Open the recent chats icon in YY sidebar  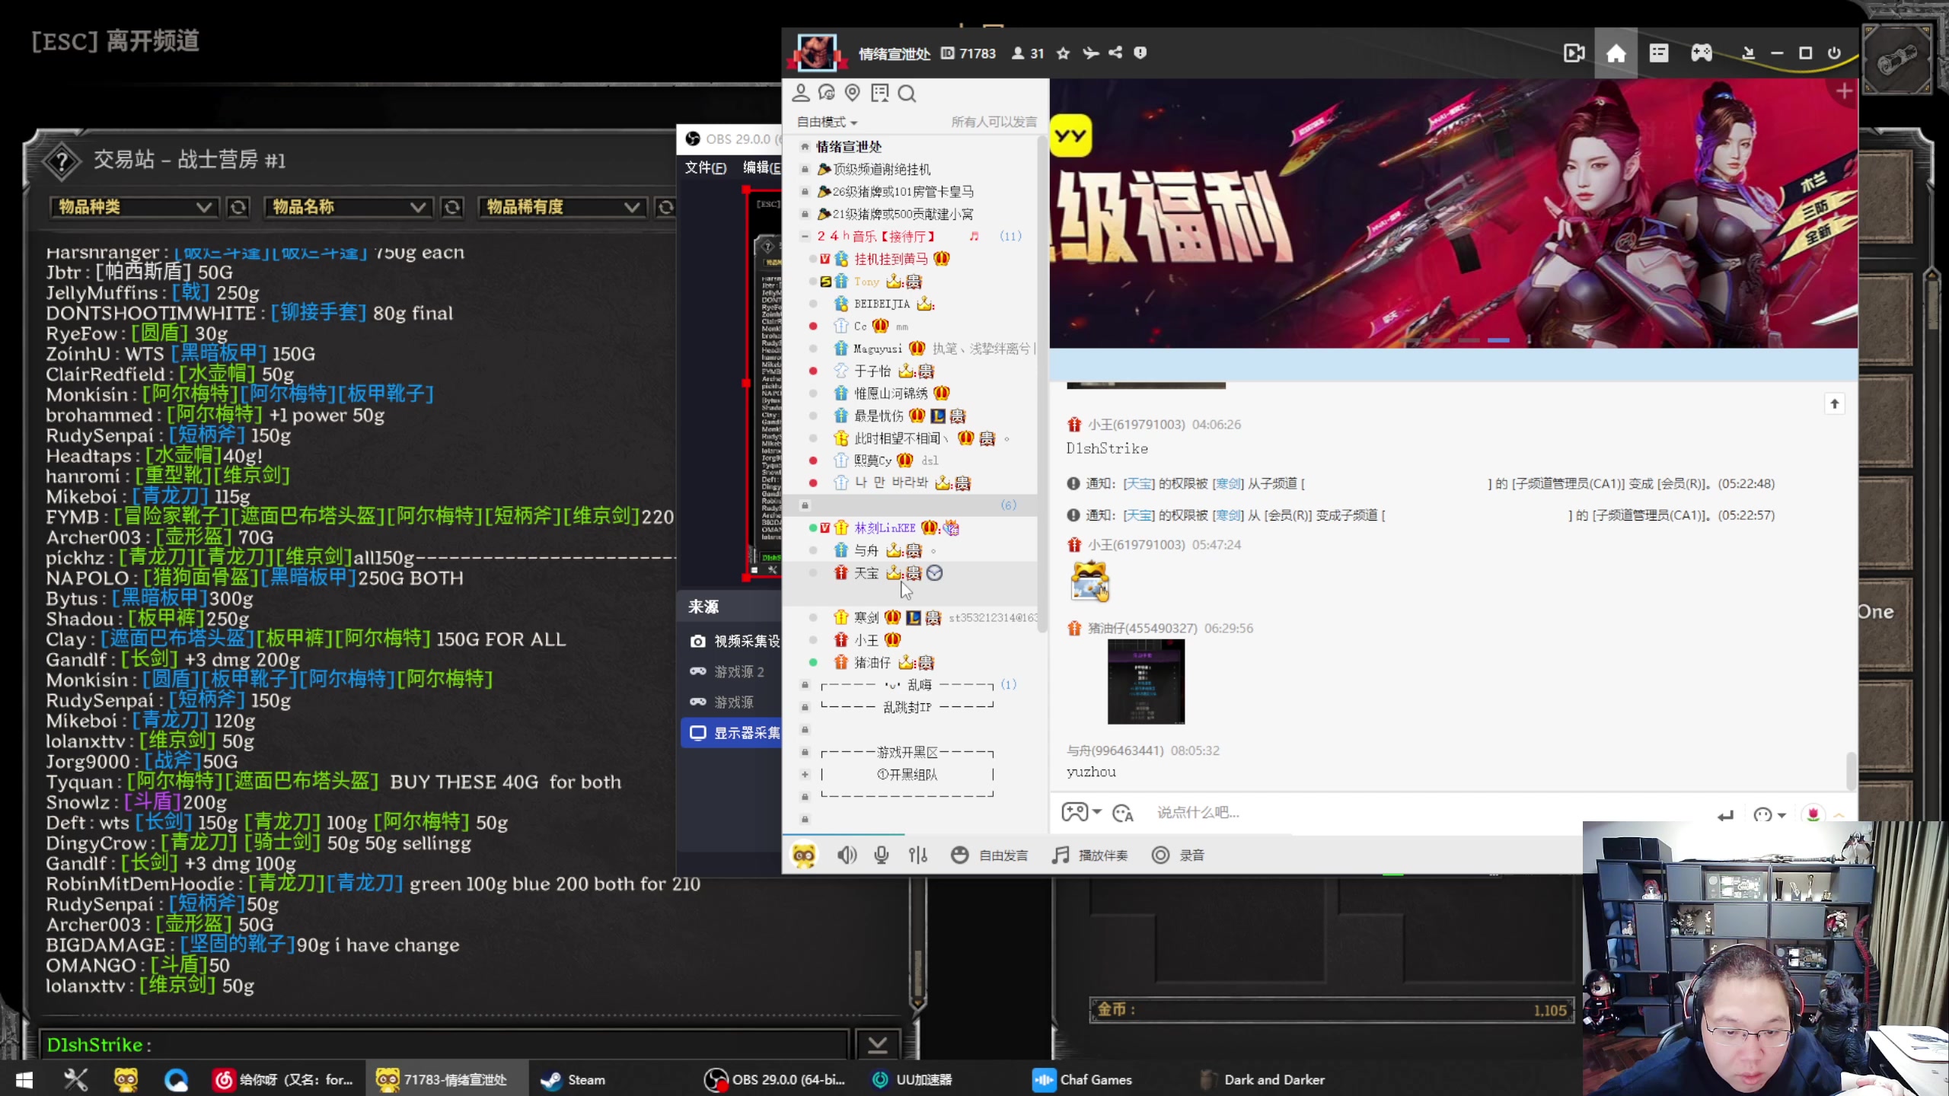tap(826, 93)
